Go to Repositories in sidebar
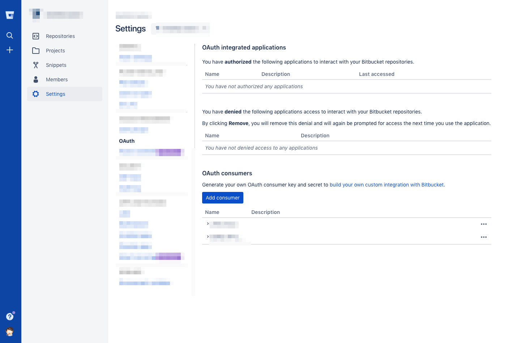Viewport: 512px width, 343px height. [x=60, y=36]
